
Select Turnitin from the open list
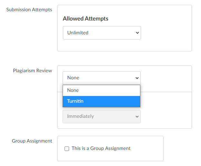point(101,101)
